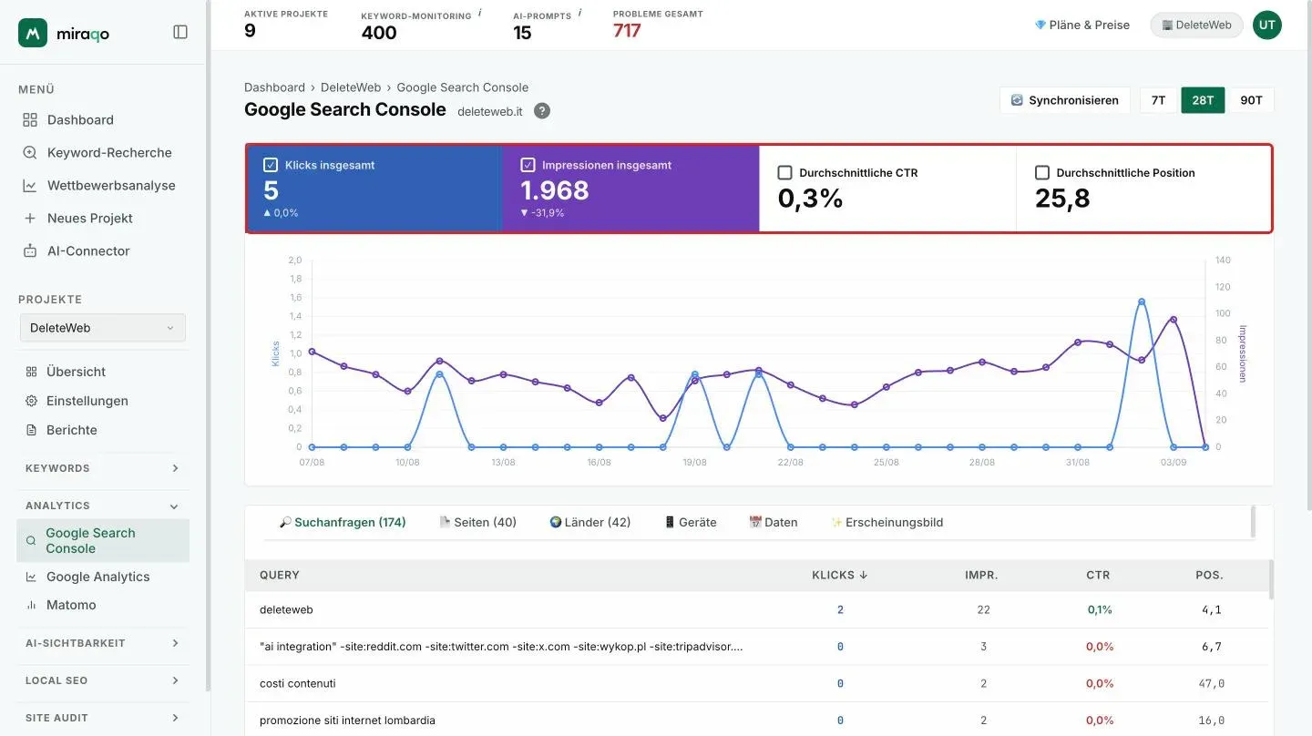Click the miraqo logo icon

pos(33,33)
